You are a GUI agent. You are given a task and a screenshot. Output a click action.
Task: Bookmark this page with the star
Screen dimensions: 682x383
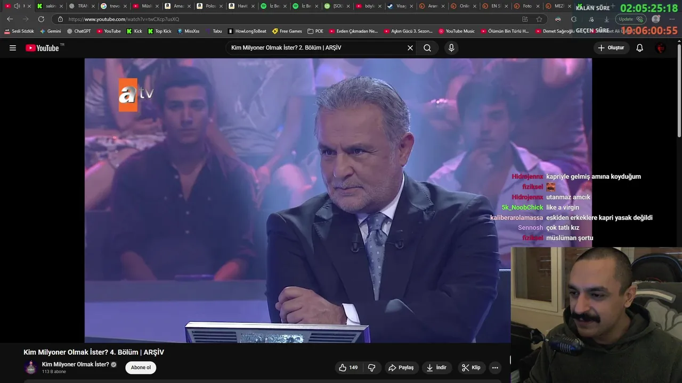pos(539,19)
